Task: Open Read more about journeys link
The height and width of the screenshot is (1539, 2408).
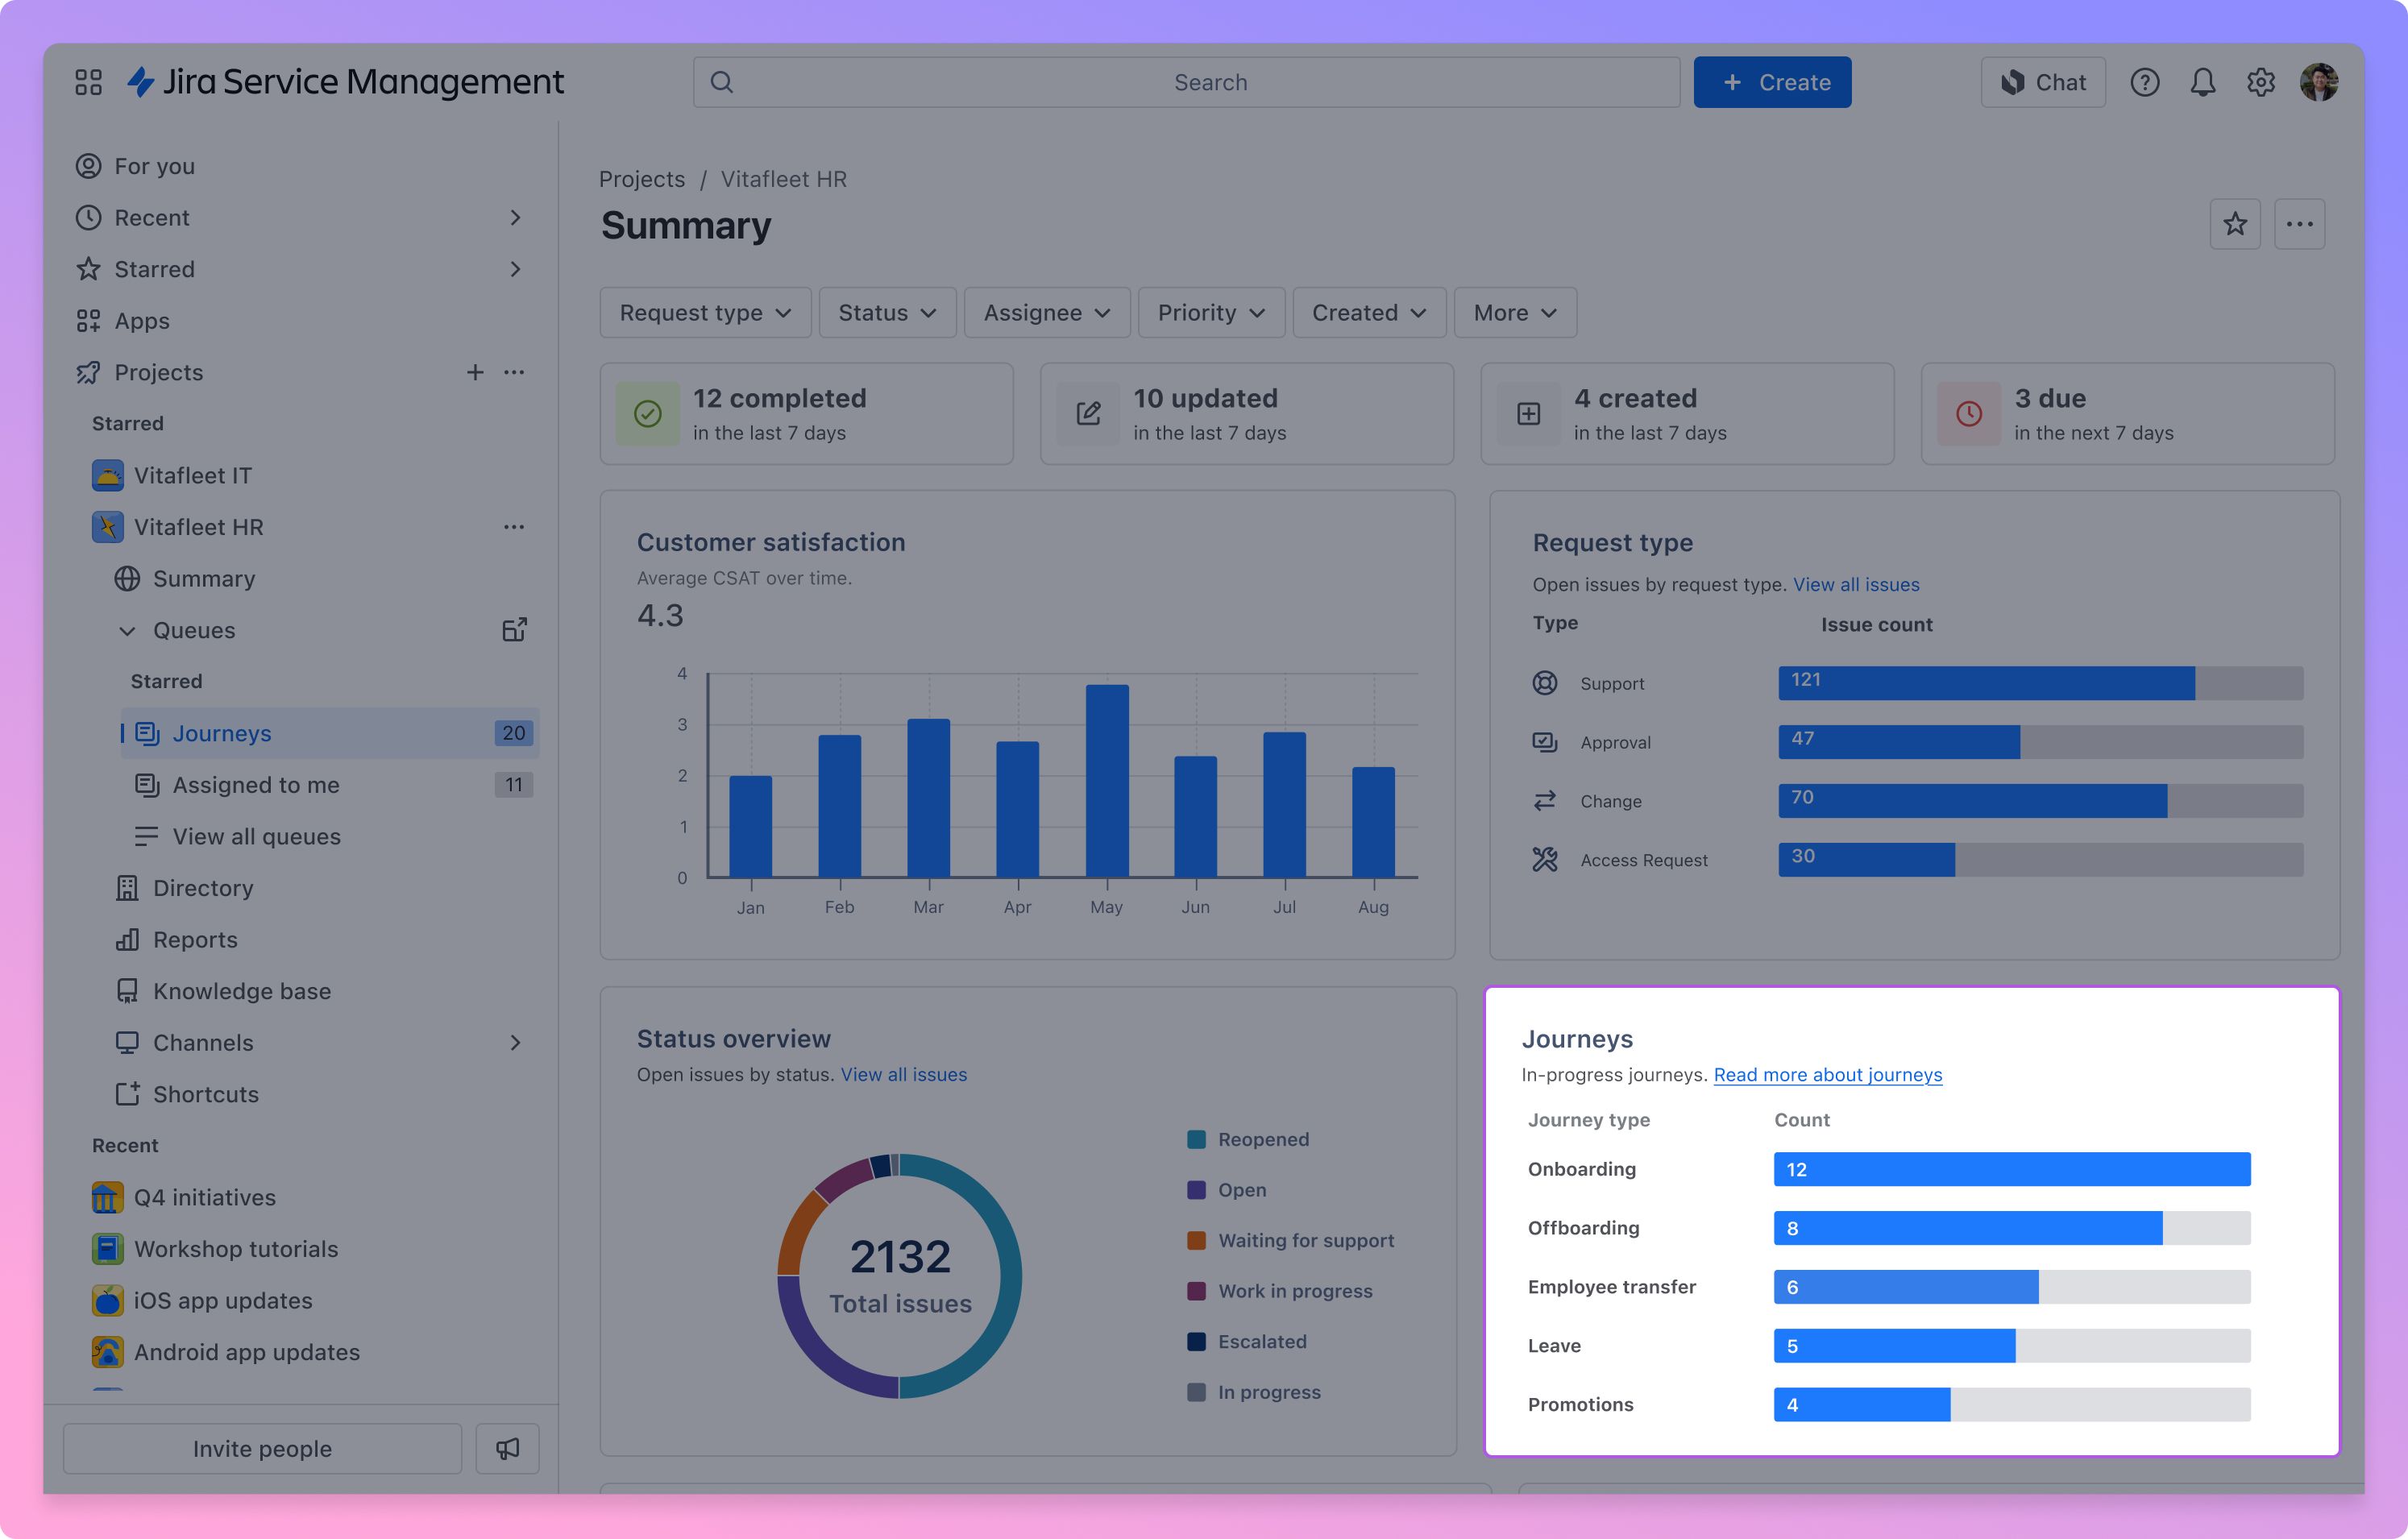Action: click(1827, 1074)
